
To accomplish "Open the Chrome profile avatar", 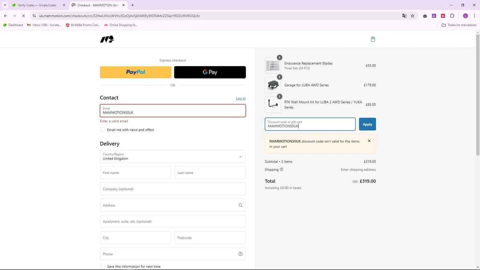I will click(x=466, y=16).
